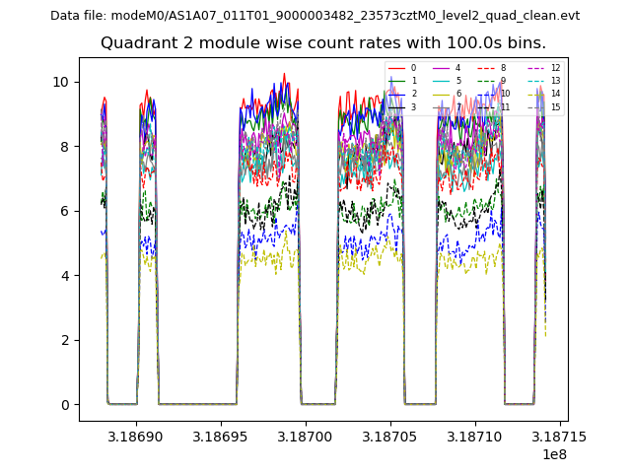Image resolution: width=631 pixels, height=473 pixels.
Task: Click the plot title about Quadrant 2 count rates
Action: (x=323, y=43)
